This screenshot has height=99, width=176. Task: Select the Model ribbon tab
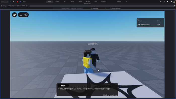tap(80, 2)
